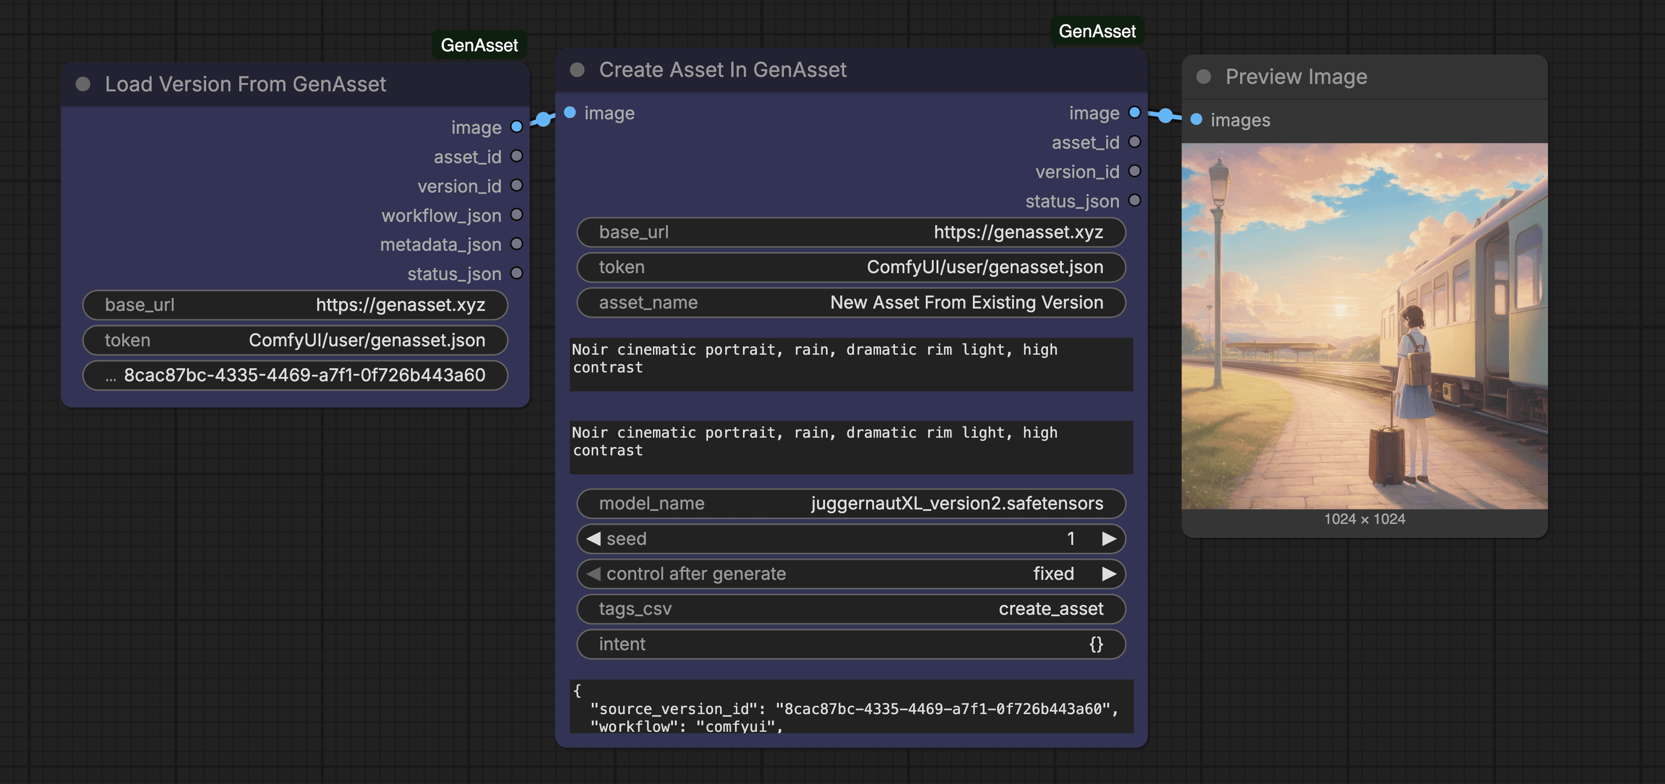The height and width of the screenshot is (784, 1665).
Task: Click the image input port on Create Asset node
Action: tap(569, 112)
